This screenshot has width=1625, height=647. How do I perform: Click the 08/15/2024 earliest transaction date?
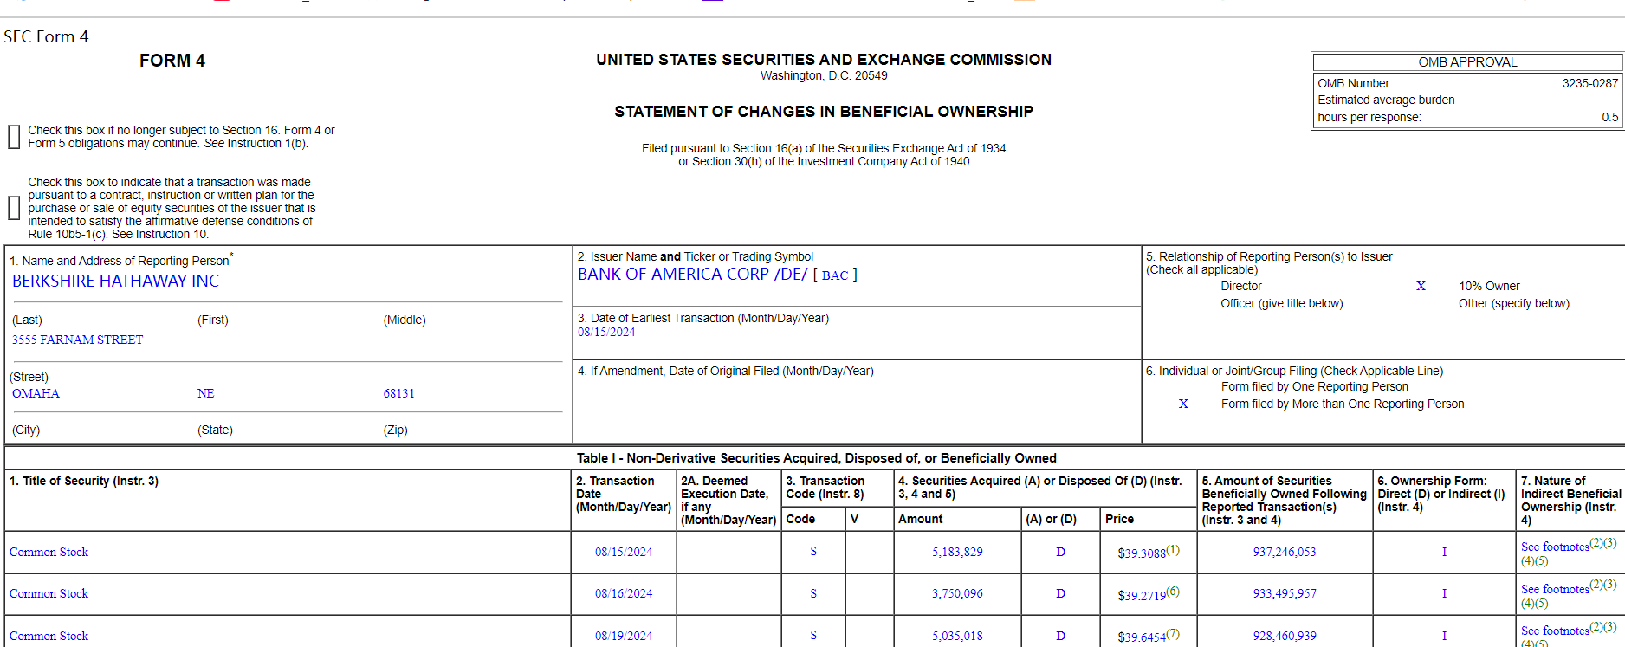tap(606, 332)
